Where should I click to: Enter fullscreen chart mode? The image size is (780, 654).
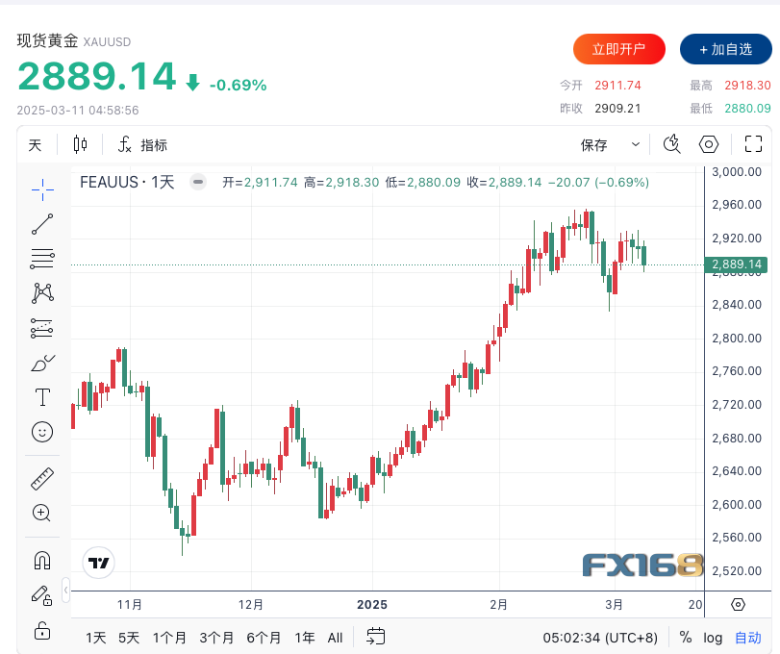753,144
